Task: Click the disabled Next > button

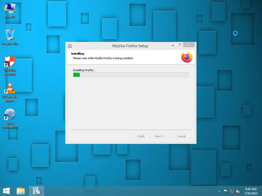Action: pos(159,136)
